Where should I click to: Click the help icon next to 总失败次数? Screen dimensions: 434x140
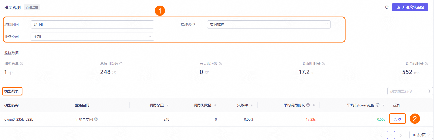coord(220,64)
